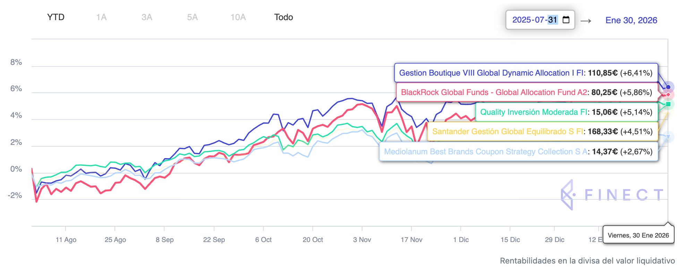Click the green square data point marker
Screen dimensions: 677x267
pyautogui.click(x=668, y=104)
